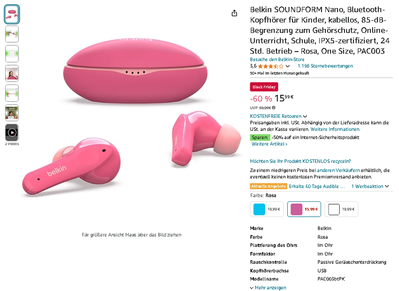This screenshot has width=399, height=291.
Task: Open the sixth thumbnail in gallery
Action: tap(12, 113)
